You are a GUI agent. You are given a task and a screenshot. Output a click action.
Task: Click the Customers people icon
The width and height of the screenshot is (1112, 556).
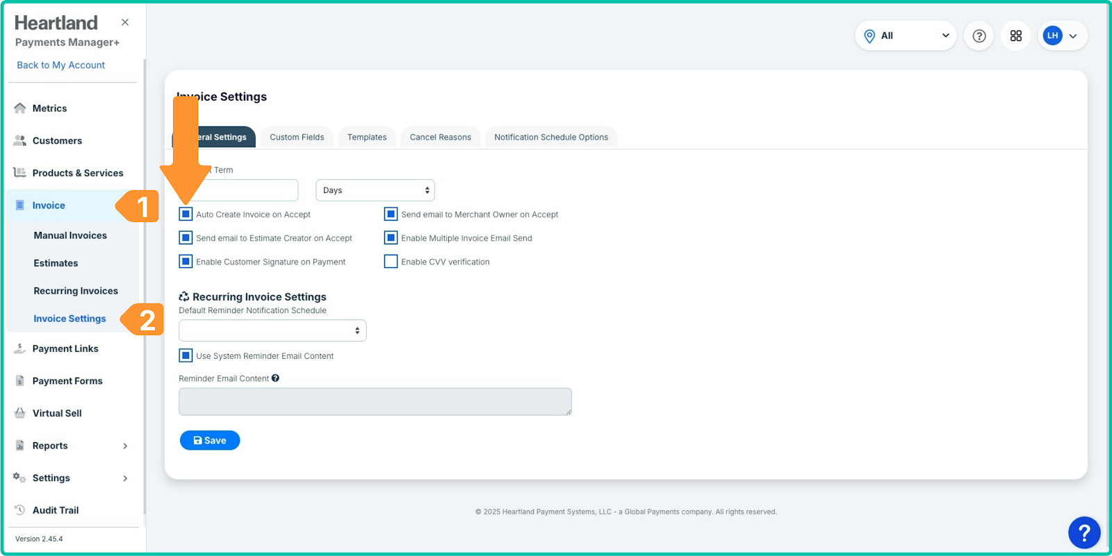[20, 140]
